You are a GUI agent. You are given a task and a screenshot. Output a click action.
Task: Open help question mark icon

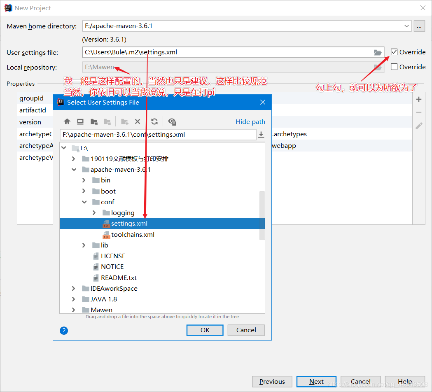[x=64, y=330]
